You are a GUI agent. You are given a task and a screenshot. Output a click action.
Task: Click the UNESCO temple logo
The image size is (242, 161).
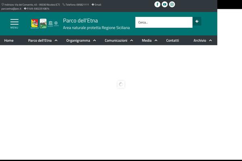50,24
